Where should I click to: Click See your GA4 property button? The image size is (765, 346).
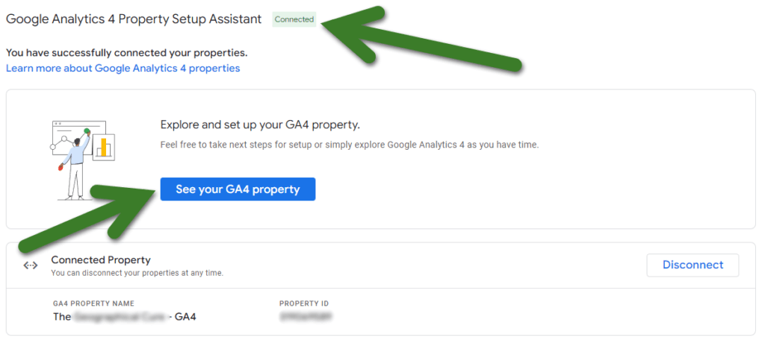pyautogui.click(x=238, y=189)
